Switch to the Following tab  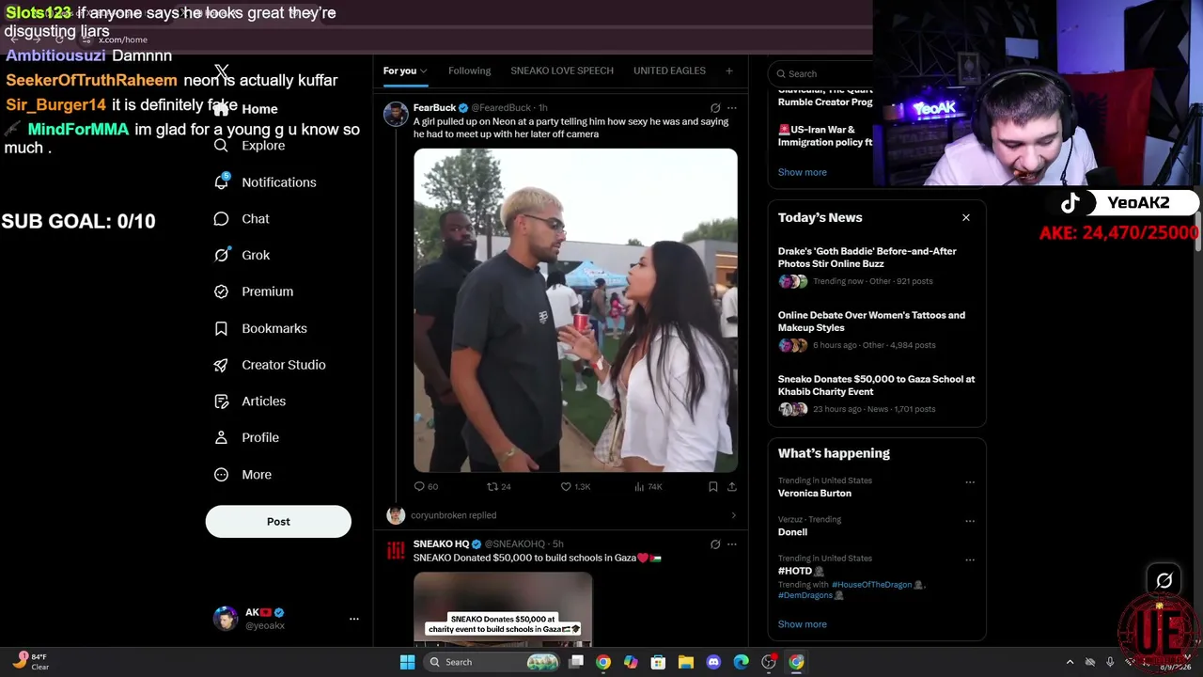[469, 71]
